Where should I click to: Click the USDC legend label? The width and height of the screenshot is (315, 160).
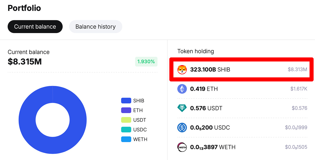click(140, 130)
